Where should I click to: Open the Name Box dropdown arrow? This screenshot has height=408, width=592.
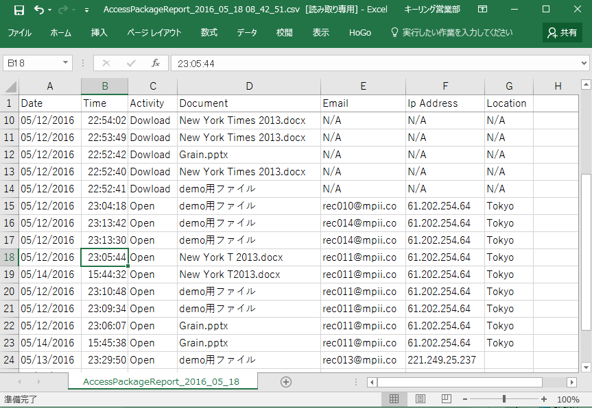pos(66,63)
